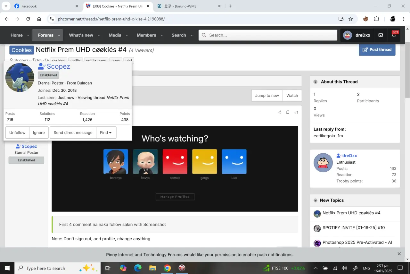Bookmark post #1 with the bookmark icon
410x274 pixels.
click(x=288, y=112)
